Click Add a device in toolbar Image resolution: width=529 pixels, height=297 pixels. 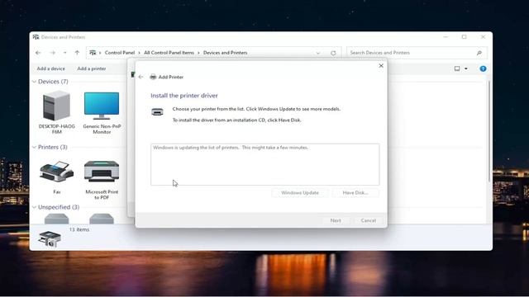tap(50, 68)
